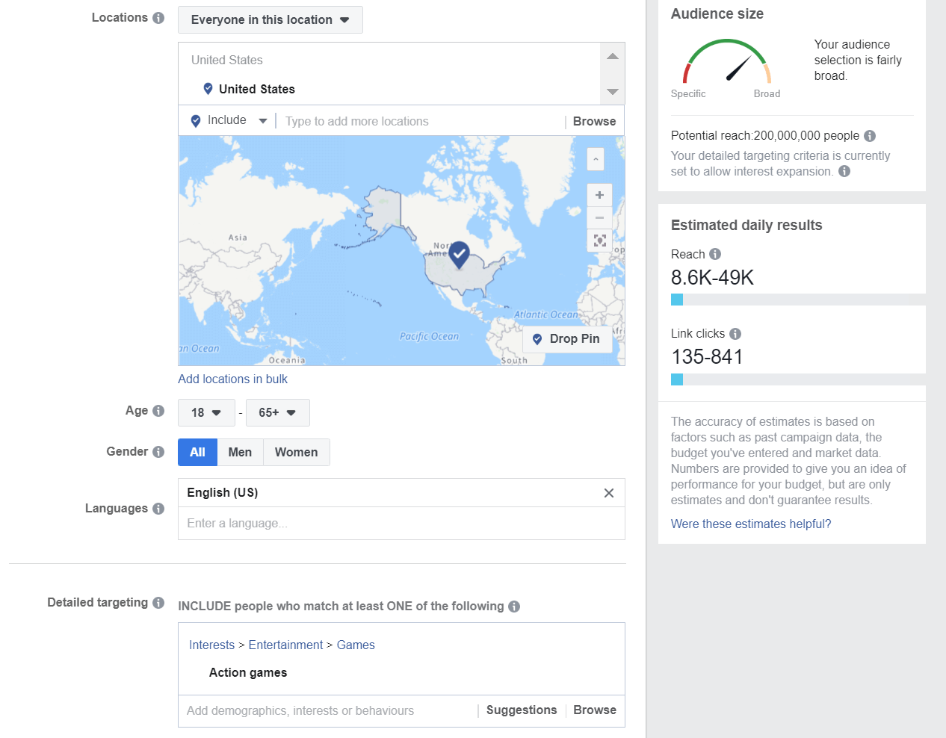Click the location list scroll down arrow

pos(613,92)
